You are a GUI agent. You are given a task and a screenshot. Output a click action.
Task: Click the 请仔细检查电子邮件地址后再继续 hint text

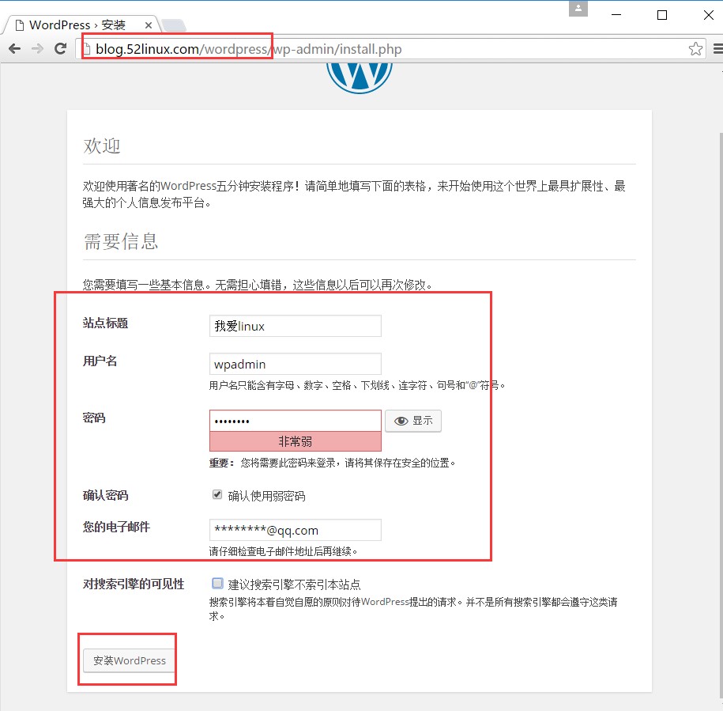[283, 551]
